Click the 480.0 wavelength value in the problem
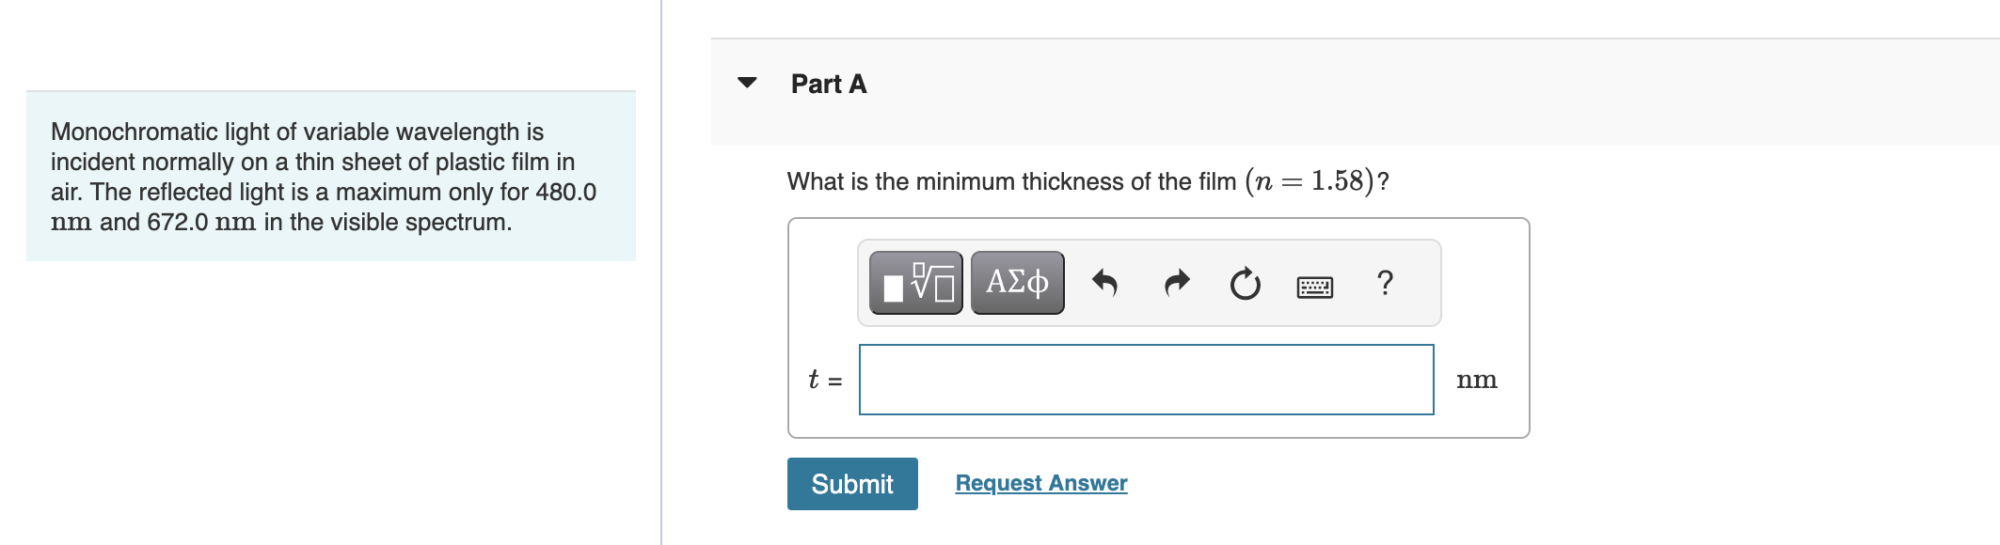2000x545 pixels. 565,192
